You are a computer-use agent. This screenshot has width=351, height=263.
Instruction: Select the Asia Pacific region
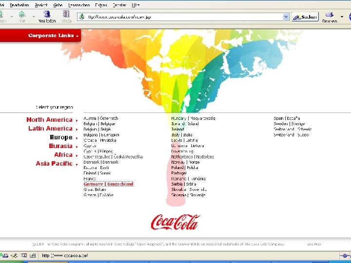pos(54,164)
